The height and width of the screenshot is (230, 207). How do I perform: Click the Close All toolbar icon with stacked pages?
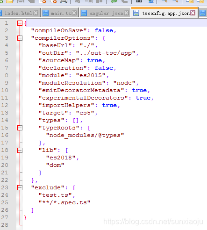click(x=53, y=1)
